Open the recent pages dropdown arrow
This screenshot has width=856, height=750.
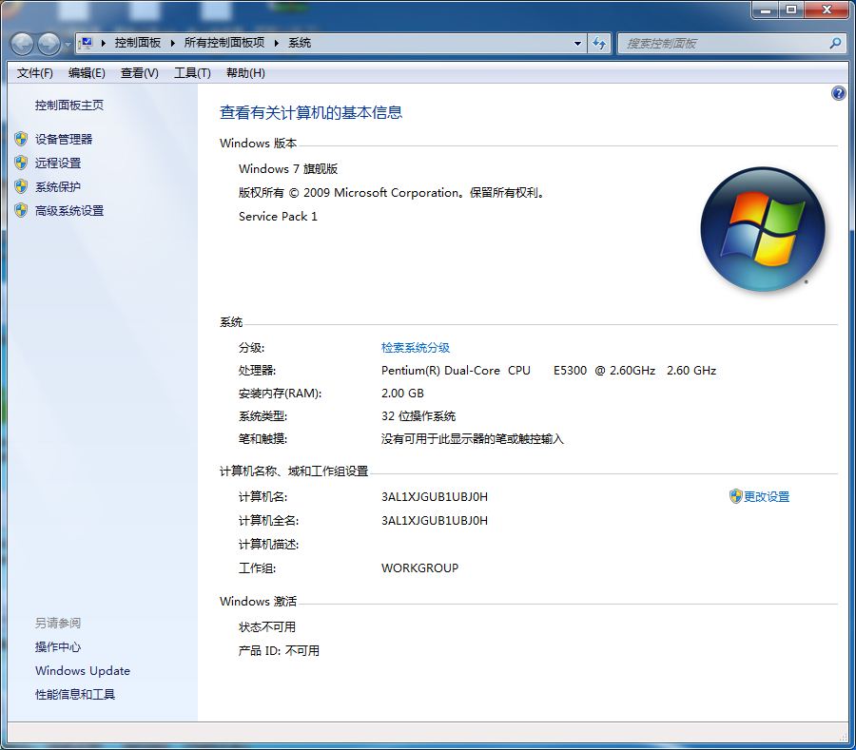click(x=68, y=44)
